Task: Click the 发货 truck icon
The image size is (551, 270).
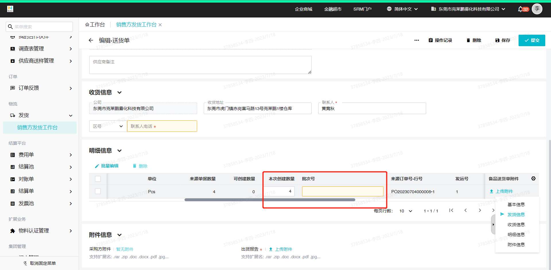Action: (x=13, y=115)
